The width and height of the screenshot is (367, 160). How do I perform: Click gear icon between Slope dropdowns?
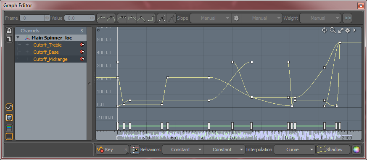pyautogui.click(x=236, y=18)
